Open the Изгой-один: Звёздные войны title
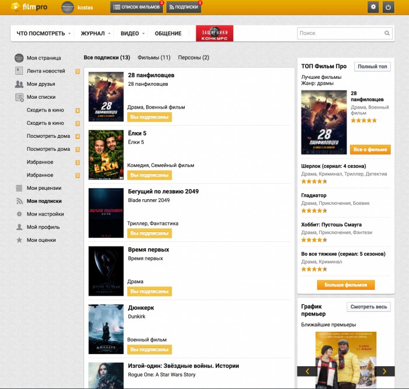Image resolution: width=409 pixels, height=389 pixels. coord(183,366)
